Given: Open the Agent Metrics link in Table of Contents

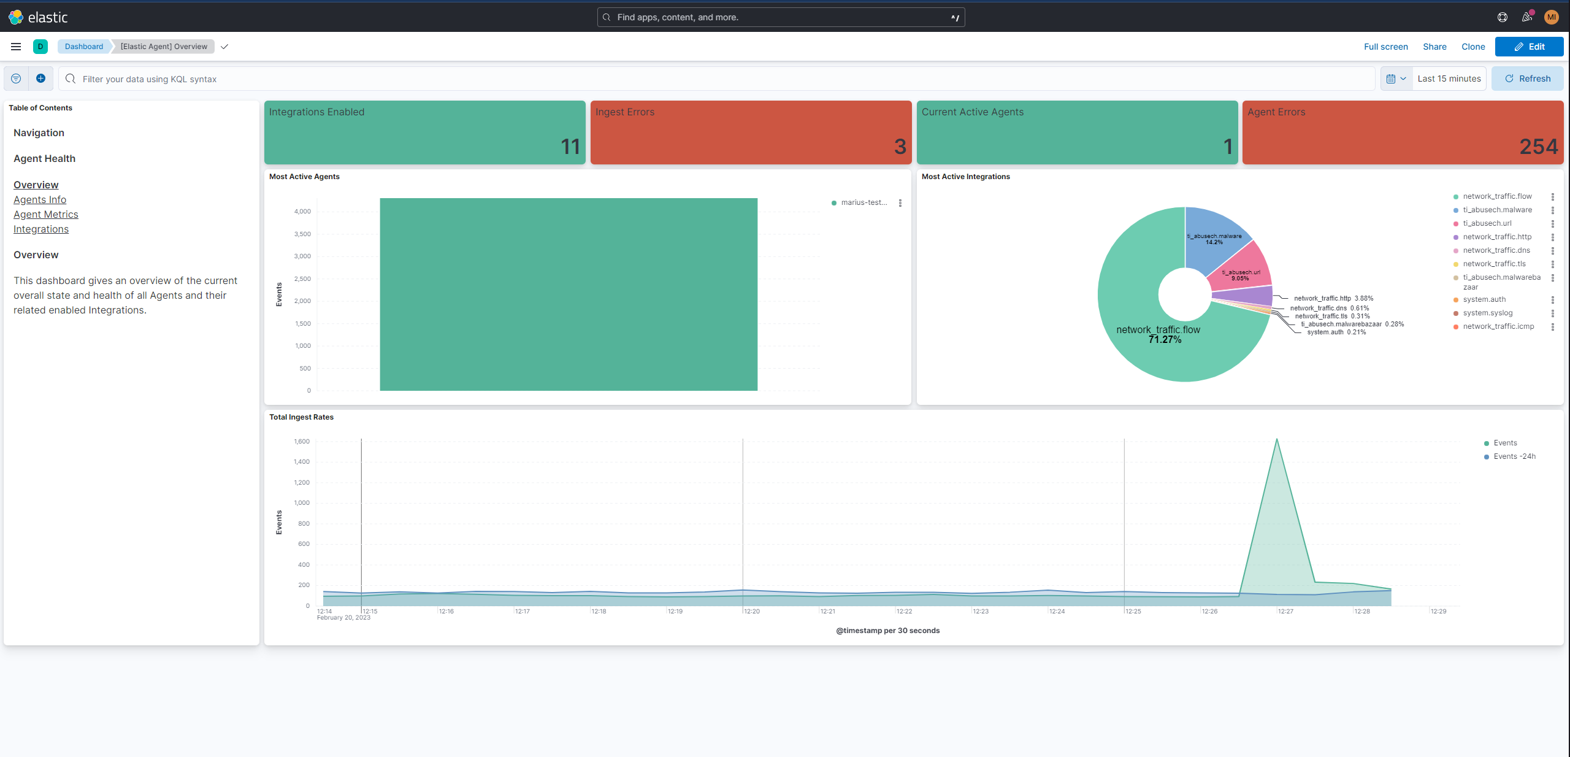Looking at the screenshot, I should 45,214.
